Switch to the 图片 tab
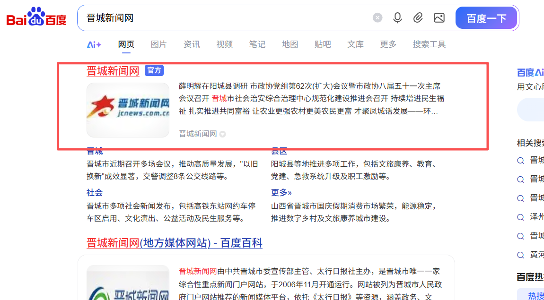 tap(158, 44)
